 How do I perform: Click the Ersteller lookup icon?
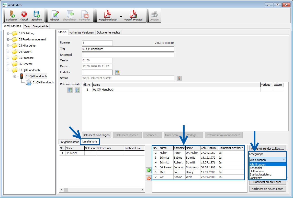(118, 72)
